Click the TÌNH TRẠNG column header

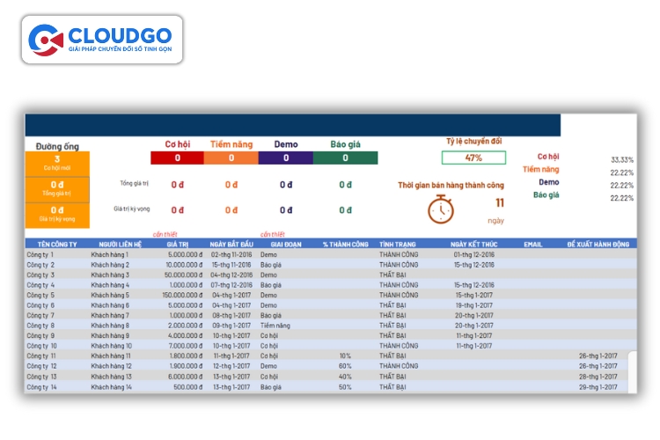coord(398,244)
